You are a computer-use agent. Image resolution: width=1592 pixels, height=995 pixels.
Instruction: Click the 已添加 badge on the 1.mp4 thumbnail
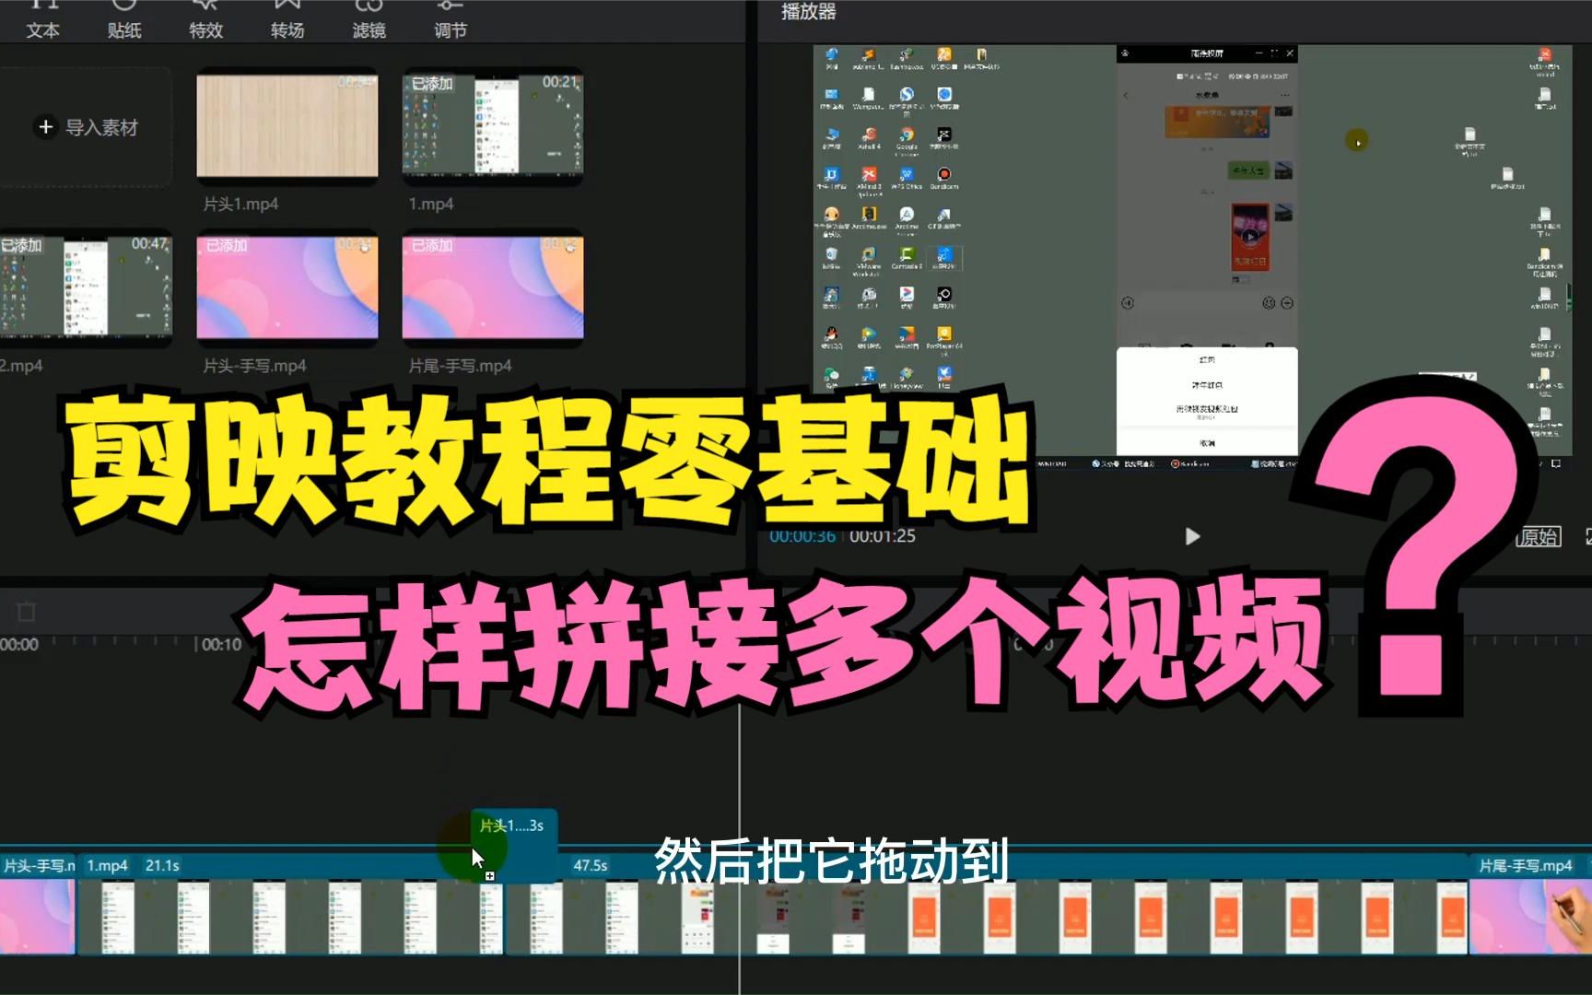[432, 84]
